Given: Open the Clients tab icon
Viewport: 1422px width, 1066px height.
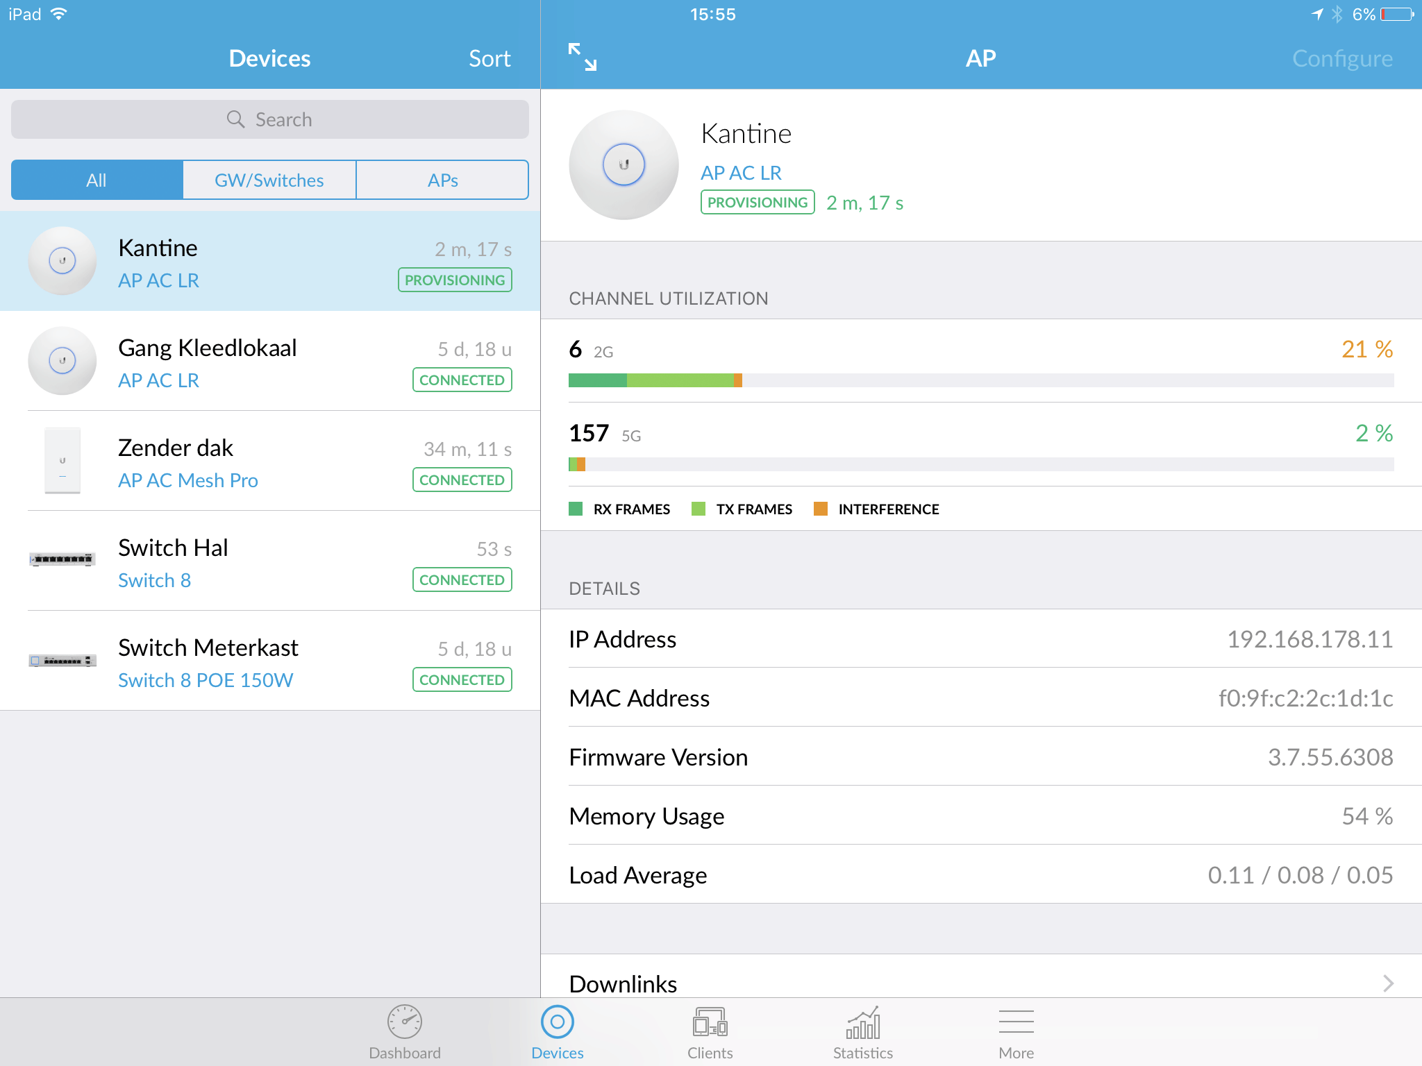Looking at the screenshot, I should [x=710, y=1022].
